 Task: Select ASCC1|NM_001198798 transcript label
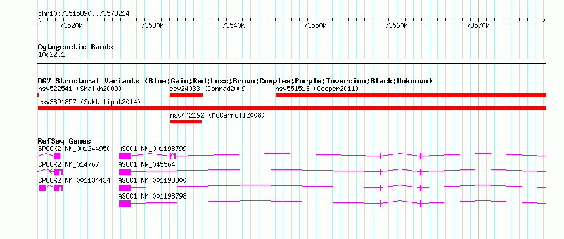153,196
